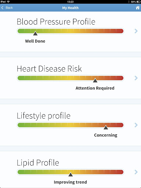
Task: Click the Heart Disease Risk marker triangle
Action: (x=95, y=80)
